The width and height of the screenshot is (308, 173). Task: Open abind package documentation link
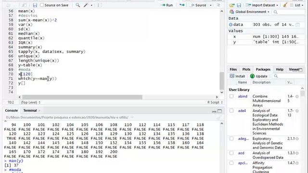[243, 96]
